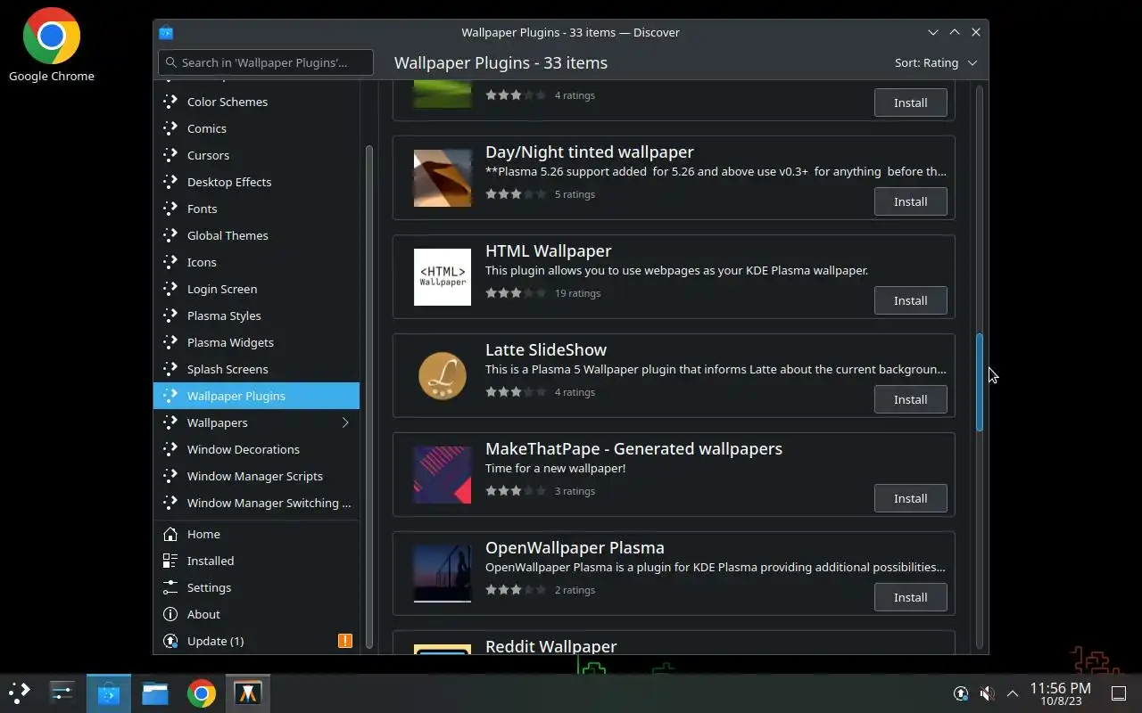The width and height of the screenshot is (1142, 713).
Task: Mute audio via tray volume icon
Action: click(x=987, y=693)
